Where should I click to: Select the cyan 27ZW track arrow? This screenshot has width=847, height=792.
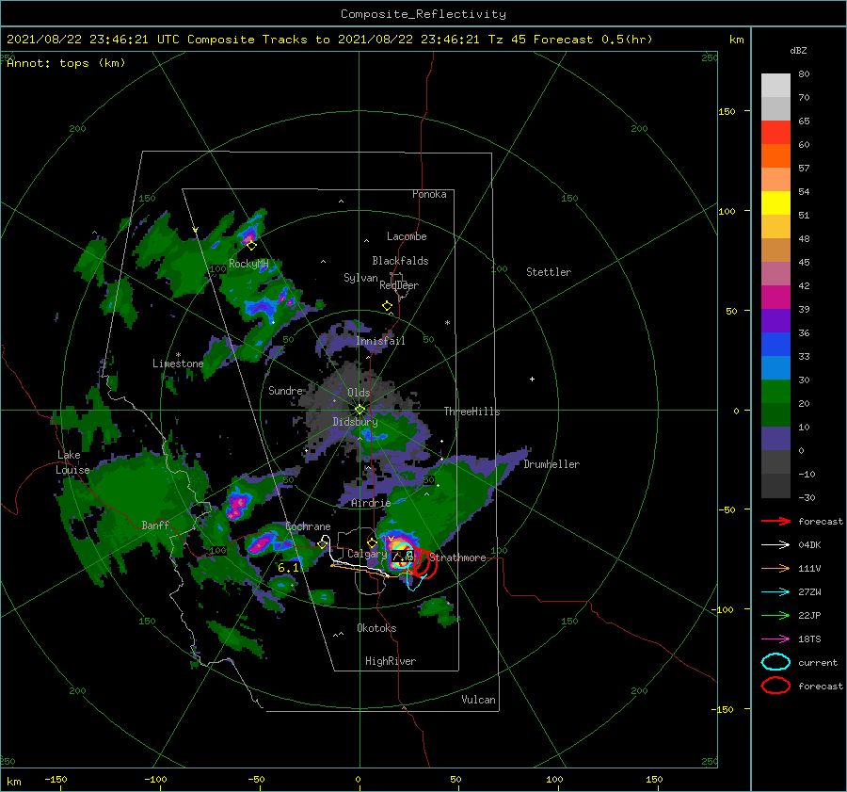tap(775, 592)
